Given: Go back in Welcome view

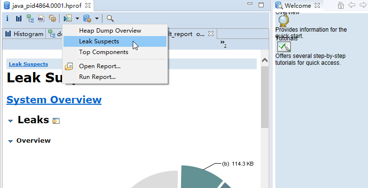Looking at the screenshot, I should point(351,5).
